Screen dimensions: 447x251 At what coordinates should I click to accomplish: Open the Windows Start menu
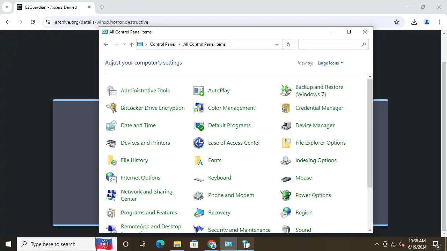click(x=8, y=244)
